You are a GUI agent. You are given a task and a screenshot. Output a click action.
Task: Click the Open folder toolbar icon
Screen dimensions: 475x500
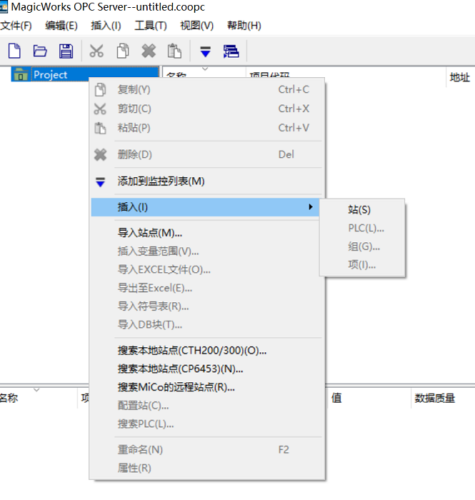tap(40, 51)
